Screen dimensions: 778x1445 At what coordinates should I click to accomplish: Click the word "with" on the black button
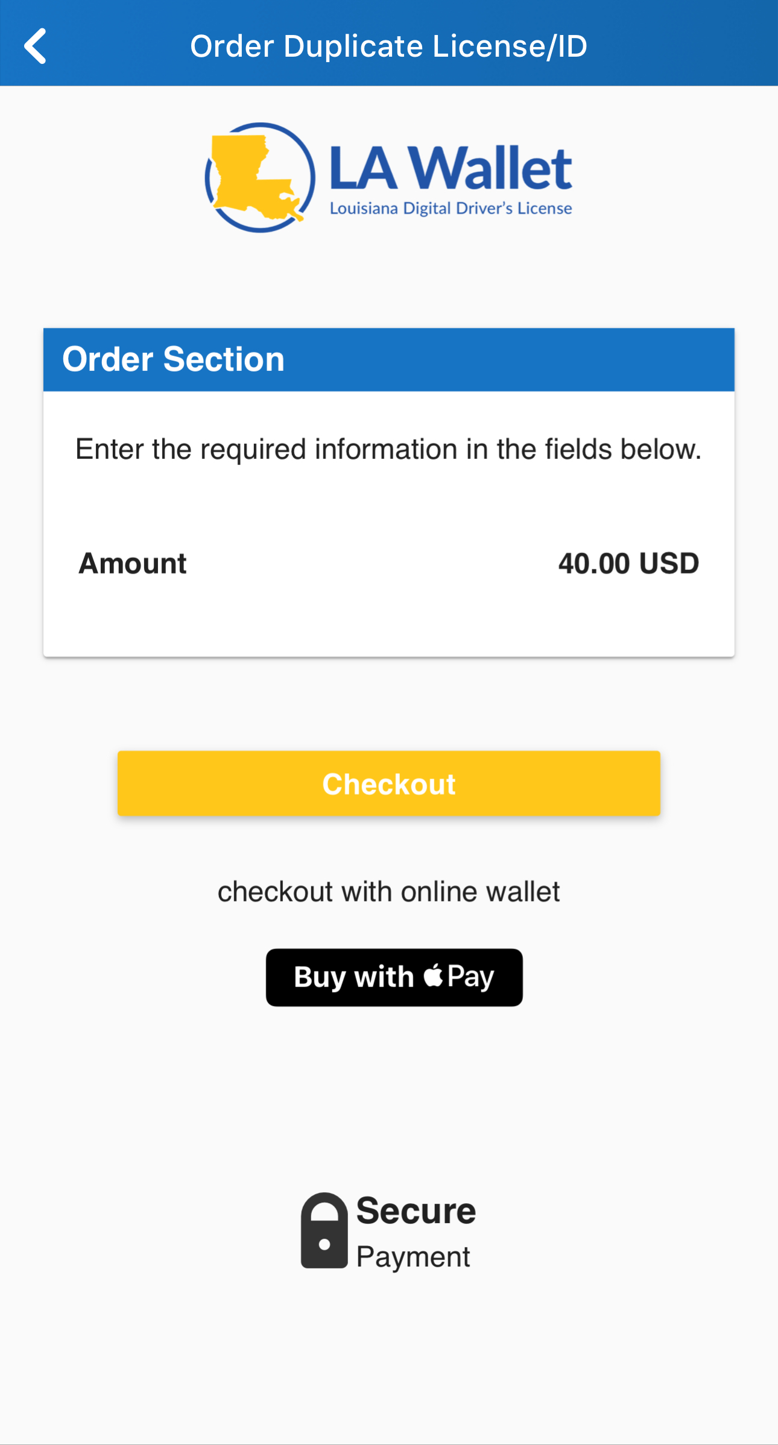[384, 977]
